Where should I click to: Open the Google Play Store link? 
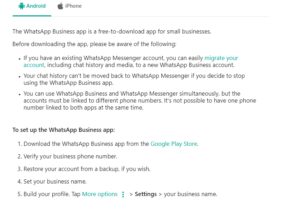pos(174,144)
